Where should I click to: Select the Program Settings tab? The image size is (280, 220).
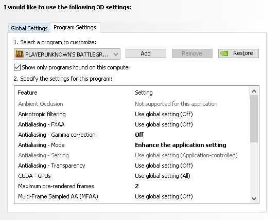(x=75, y=27)
